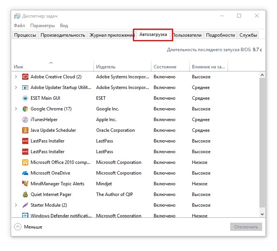Expand the Adobe Creative Cloud (2) group
This screenshot has width=277, height=251.
16,77
